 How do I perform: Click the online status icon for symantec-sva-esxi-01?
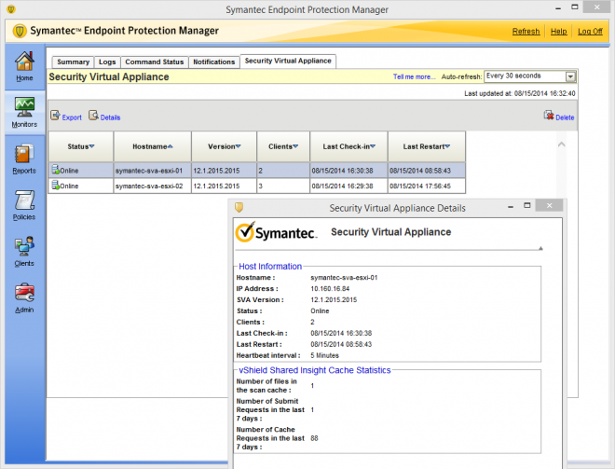click(55, 170)
